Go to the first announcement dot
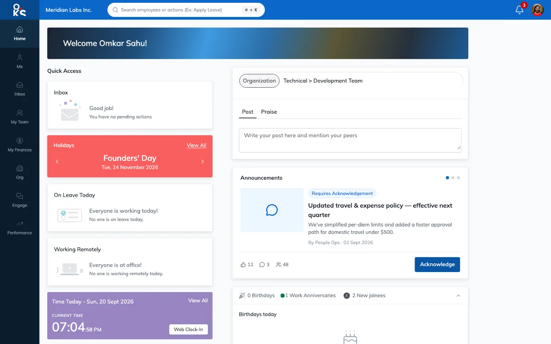This screenshot has height=344, width=551. coord(448,178)
